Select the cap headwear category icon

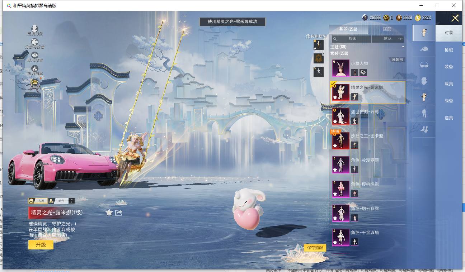[x=424, y=49]
